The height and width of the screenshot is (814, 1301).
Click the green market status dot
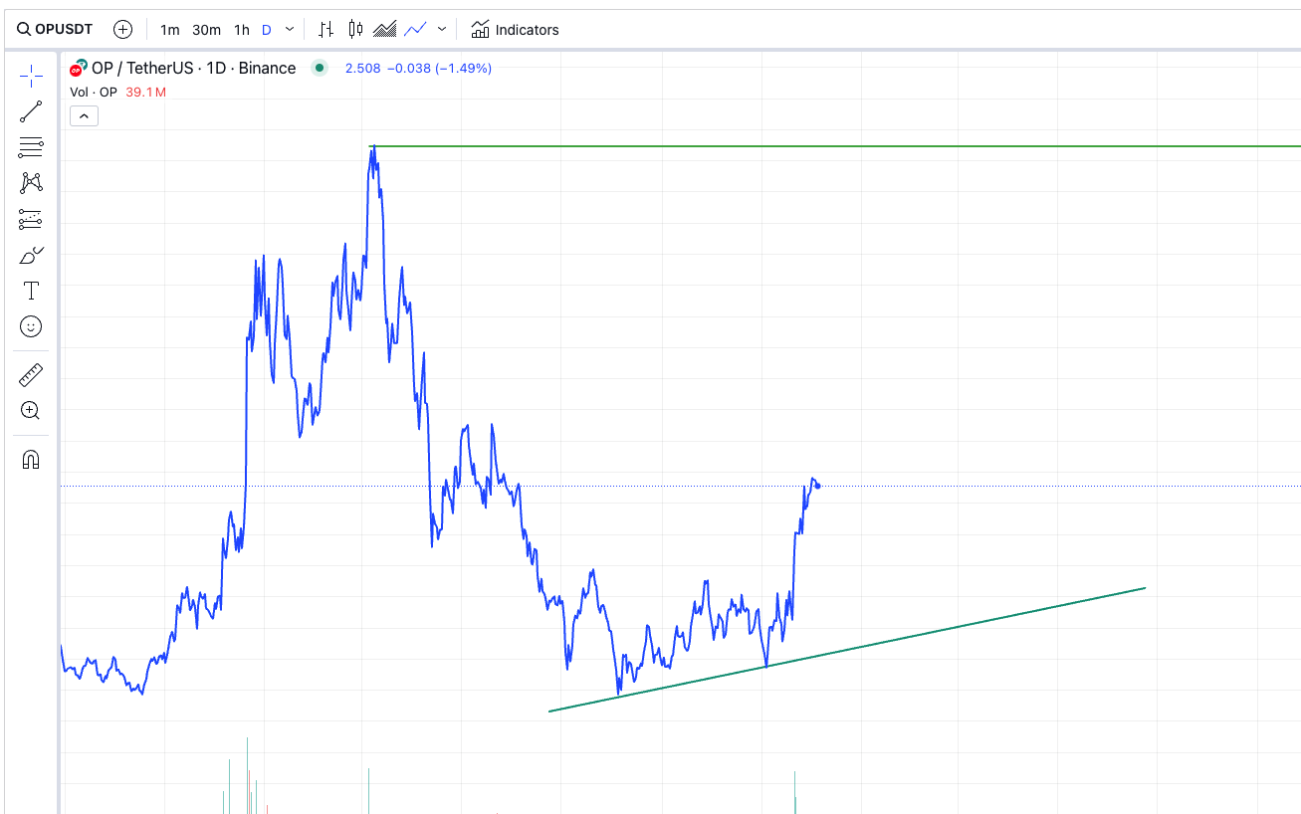(319, 68)
